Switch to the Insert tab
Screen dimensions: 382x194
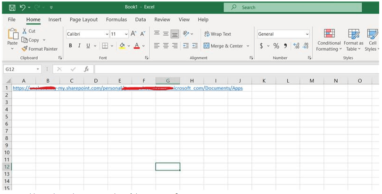(x=55, y=19)
